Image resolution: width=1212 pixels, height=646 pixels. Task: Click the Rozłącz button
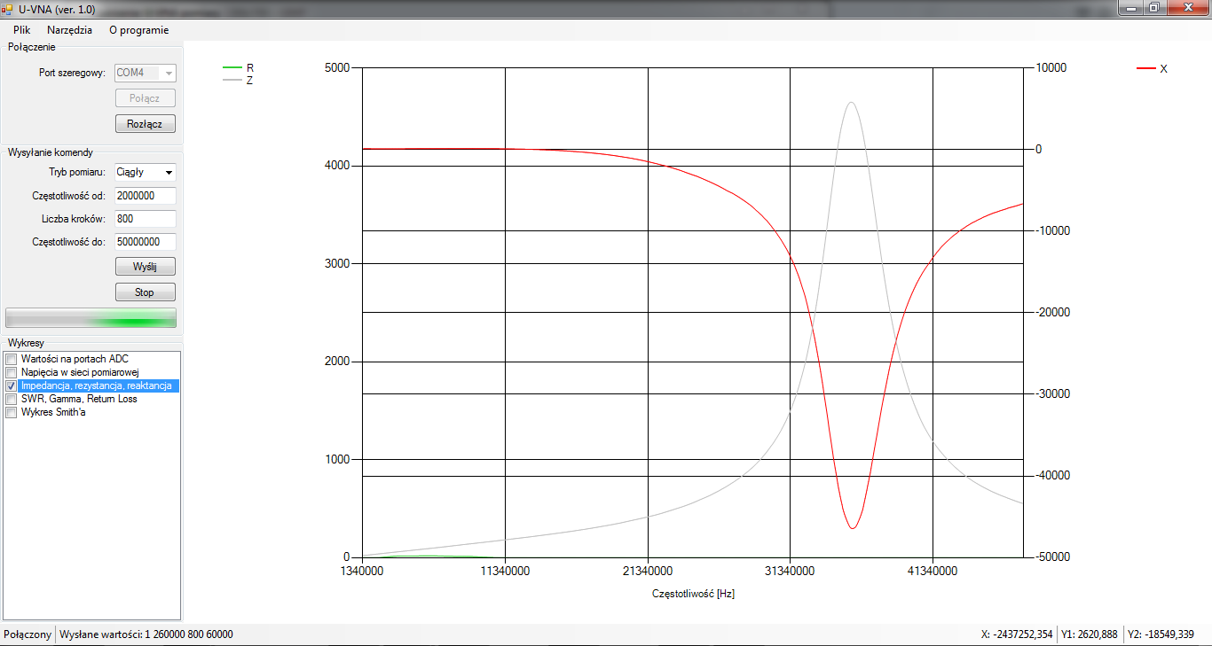point(145,124)
